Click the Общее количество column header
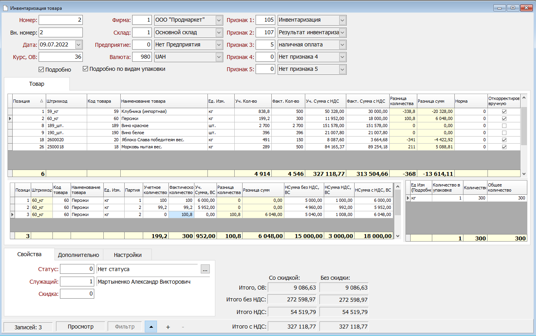The image size is (536, 336). click(x=507, y=187)
